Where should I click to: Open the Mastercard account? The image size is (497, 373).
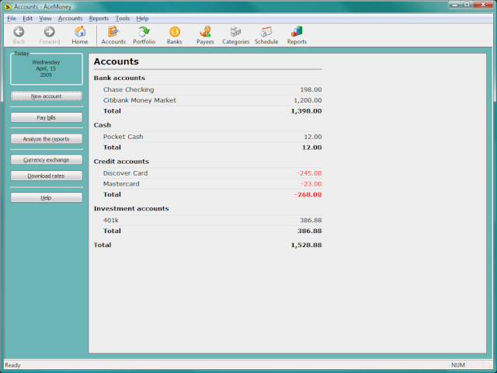[121, 184]
